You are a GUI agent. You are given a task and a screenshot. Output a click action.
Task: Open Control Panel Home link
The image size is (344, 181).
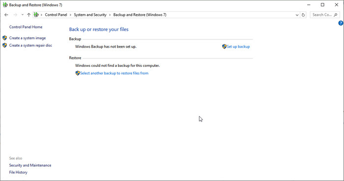pos(26,27)
